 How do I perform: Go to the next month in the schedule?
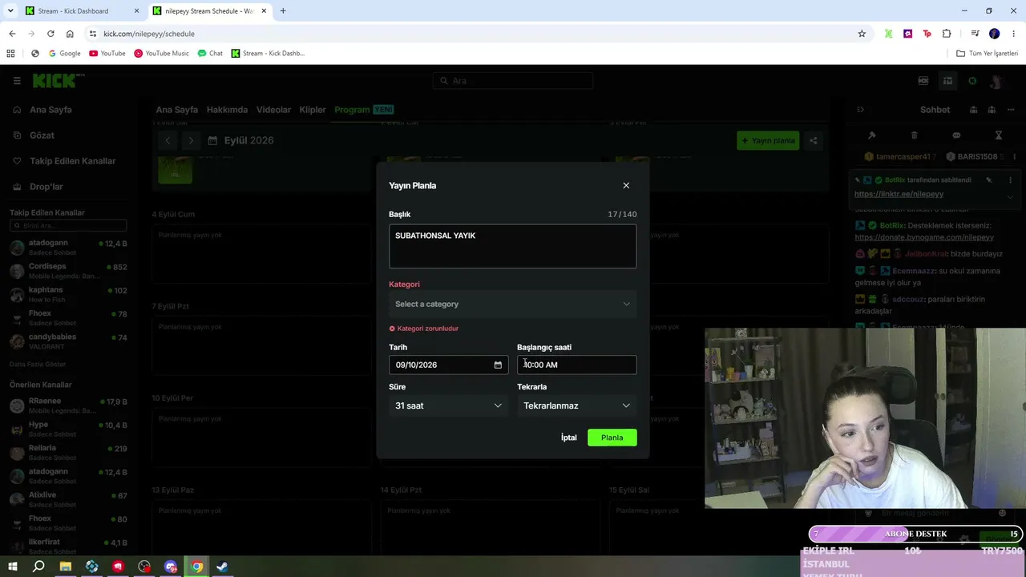point(190,140)
